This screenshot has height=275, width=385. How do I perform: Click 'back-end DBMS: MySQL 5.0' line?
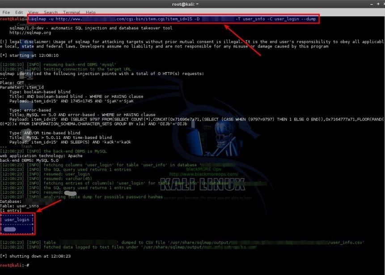29,160
